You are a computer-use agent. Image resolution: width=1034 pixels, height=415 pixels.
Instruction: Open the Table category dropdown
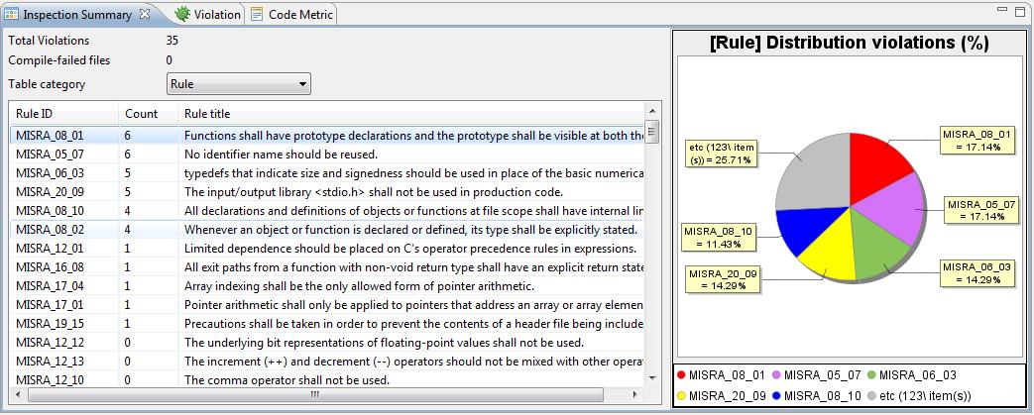[x=239, y=84]
